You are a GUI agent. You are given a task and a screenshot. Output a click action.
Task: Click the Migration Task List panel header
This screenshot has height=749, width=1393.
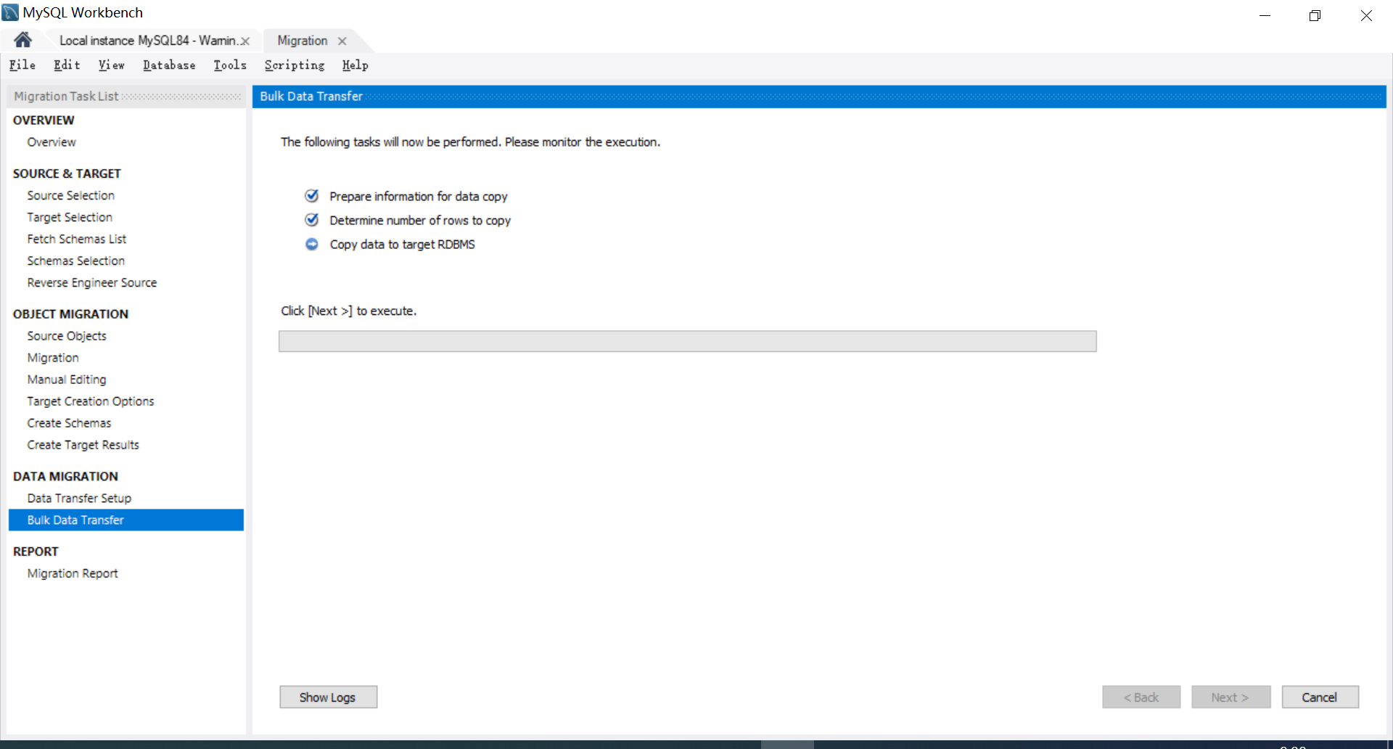tap(126, 97)
